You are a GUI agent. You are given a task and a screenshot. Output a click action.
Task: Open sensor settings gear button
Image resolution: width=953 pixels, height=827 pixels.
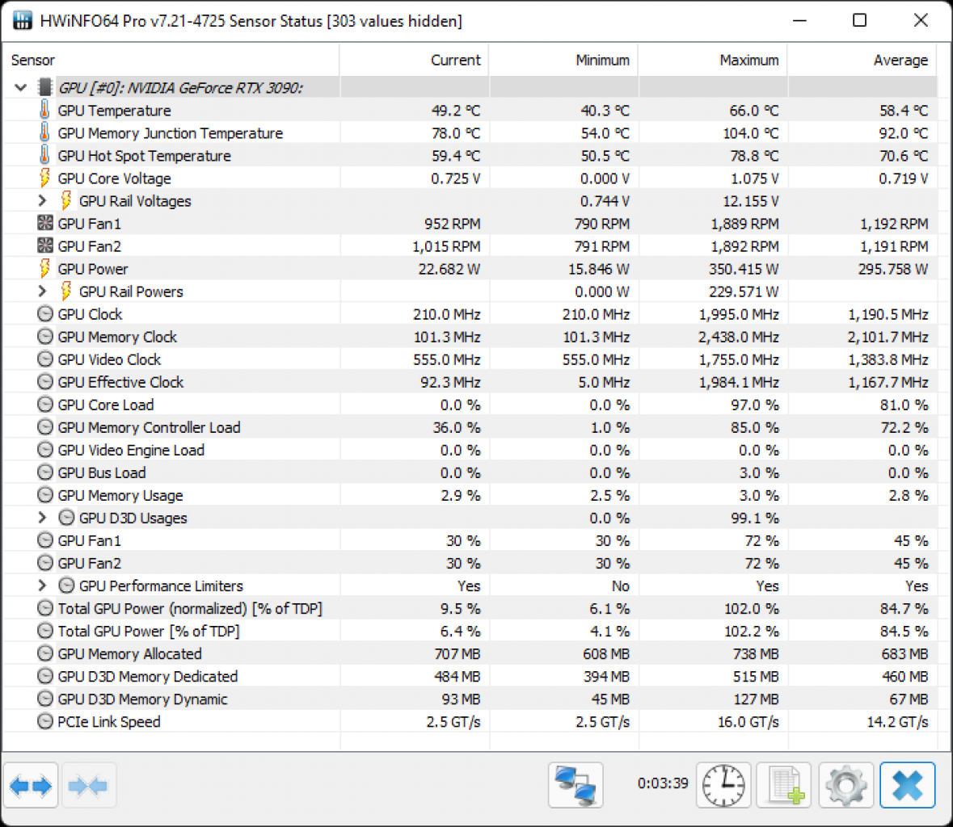point(846,785)
